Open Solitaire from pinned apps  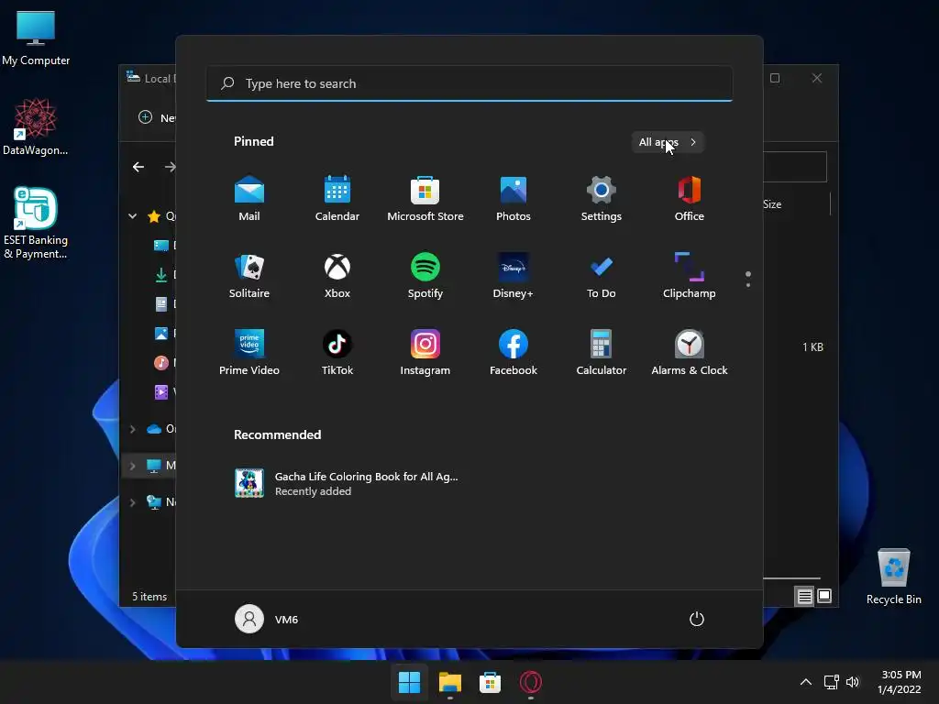[249, 276]
